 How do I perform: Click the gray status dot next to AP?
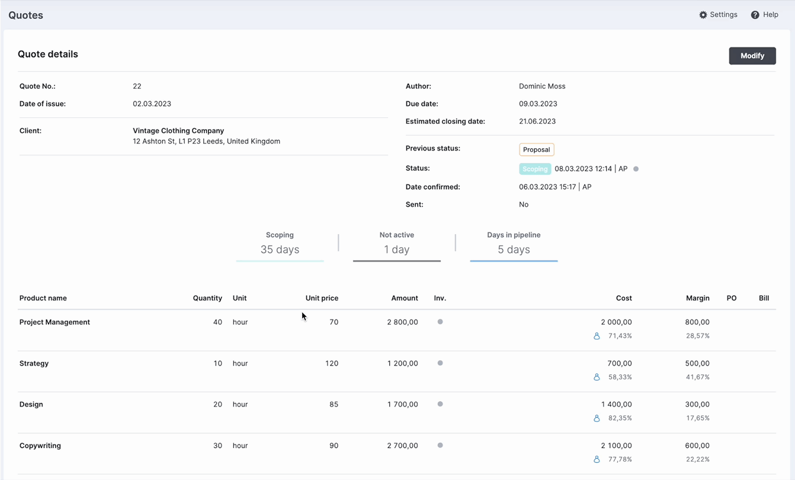pos(636,169)
